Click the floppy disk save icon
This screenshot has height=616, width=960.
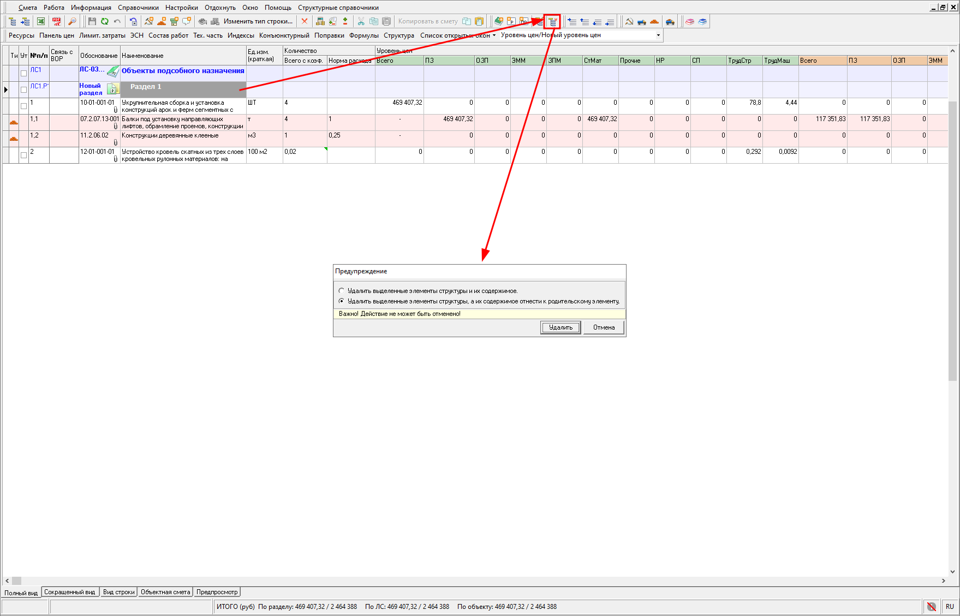92,21
